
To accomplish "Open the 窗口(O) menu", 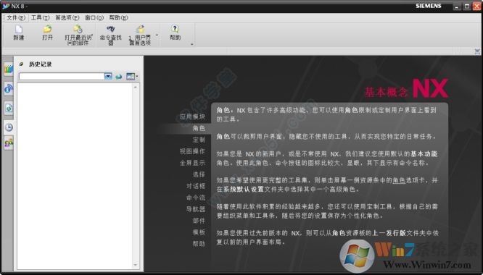I will click(94, 17).
